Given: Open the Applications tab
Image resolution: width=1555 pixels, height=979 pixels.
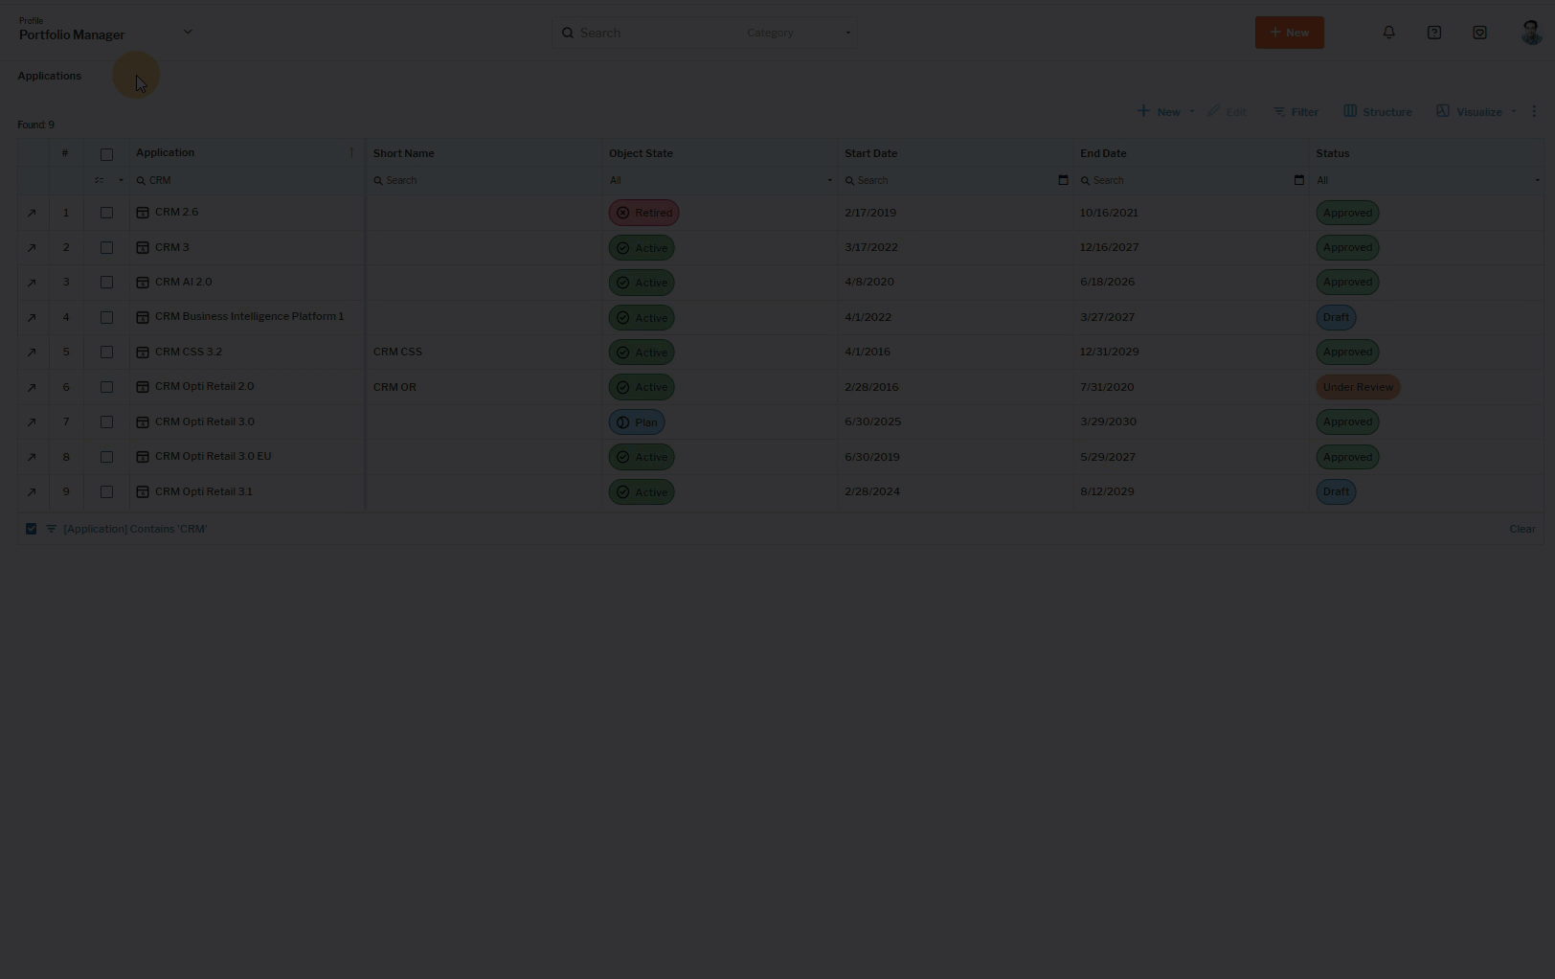Looking at the screenshot, I should (x=50, y=76).
